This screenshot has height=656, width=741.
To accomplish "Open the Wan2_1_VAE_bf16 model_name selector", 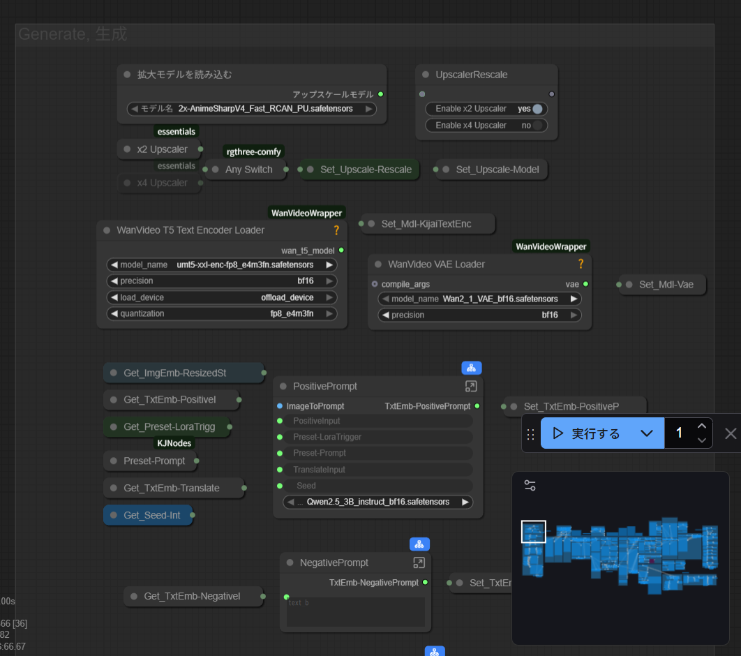I will click(479, 299).
